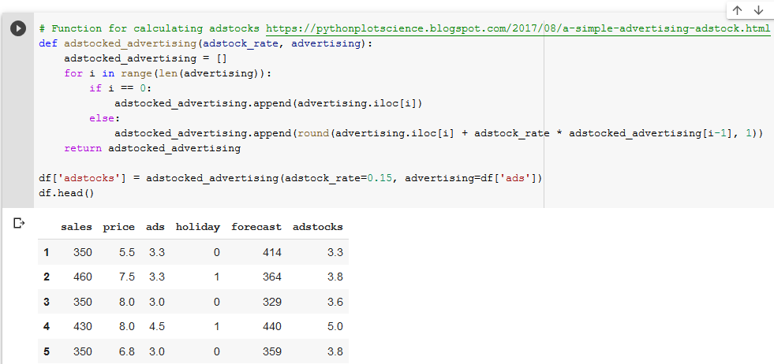774x364 pixels.
Task: Click price value 6.8 in row 5
Action: 127,351
